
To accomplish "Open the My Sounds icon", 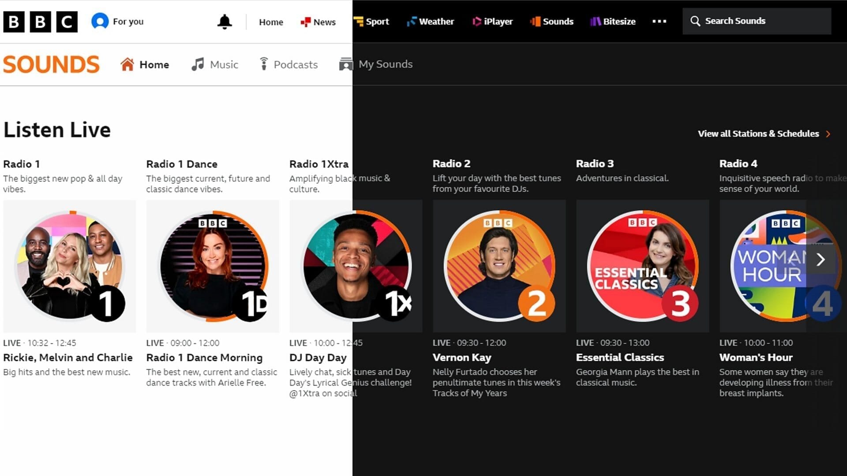I will (346, 64).
